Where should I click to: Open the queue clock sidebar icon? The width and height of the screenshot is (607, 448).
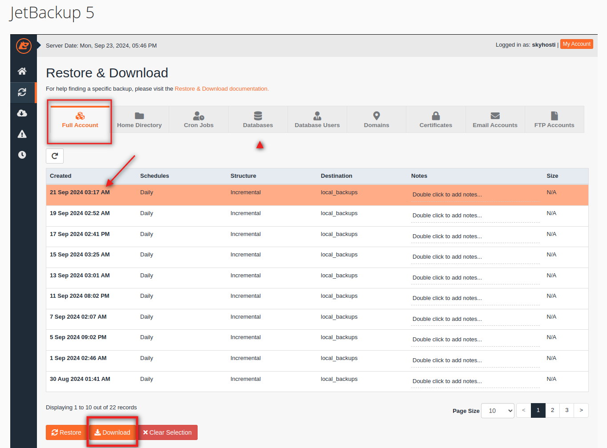(22, 155)
